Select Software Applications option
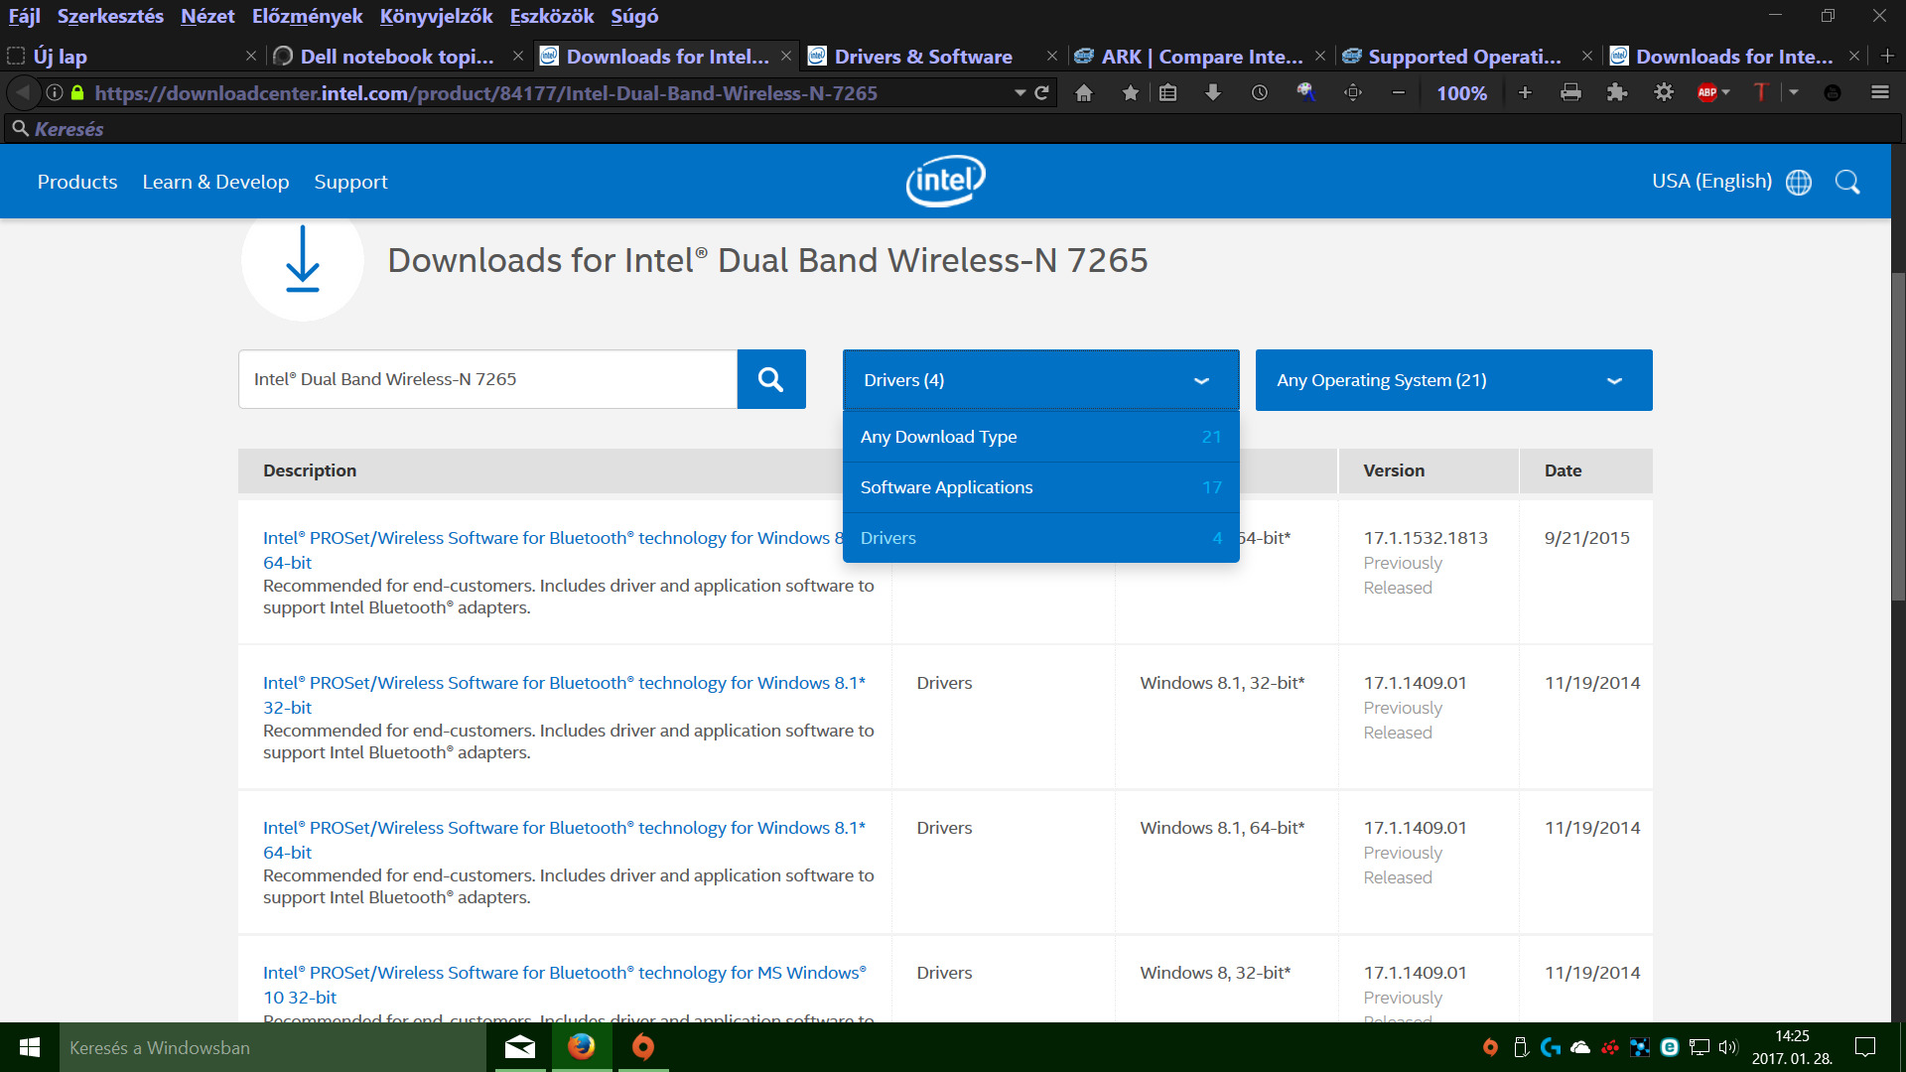Viewport: 1906px width, 1072px height. click(x=1040, y=487)
